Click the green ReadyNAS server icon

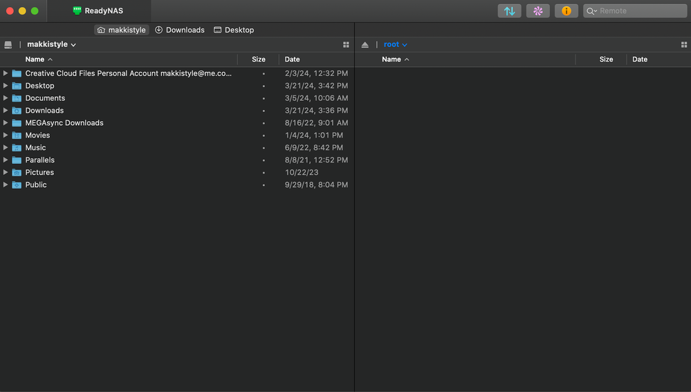tap(77, 10)
